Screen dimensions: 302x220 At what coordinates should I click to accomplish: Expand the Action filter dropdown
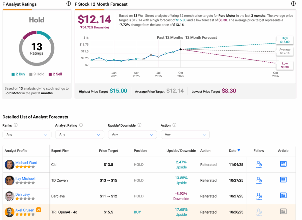pyautogui.click(x=185, y=135)
